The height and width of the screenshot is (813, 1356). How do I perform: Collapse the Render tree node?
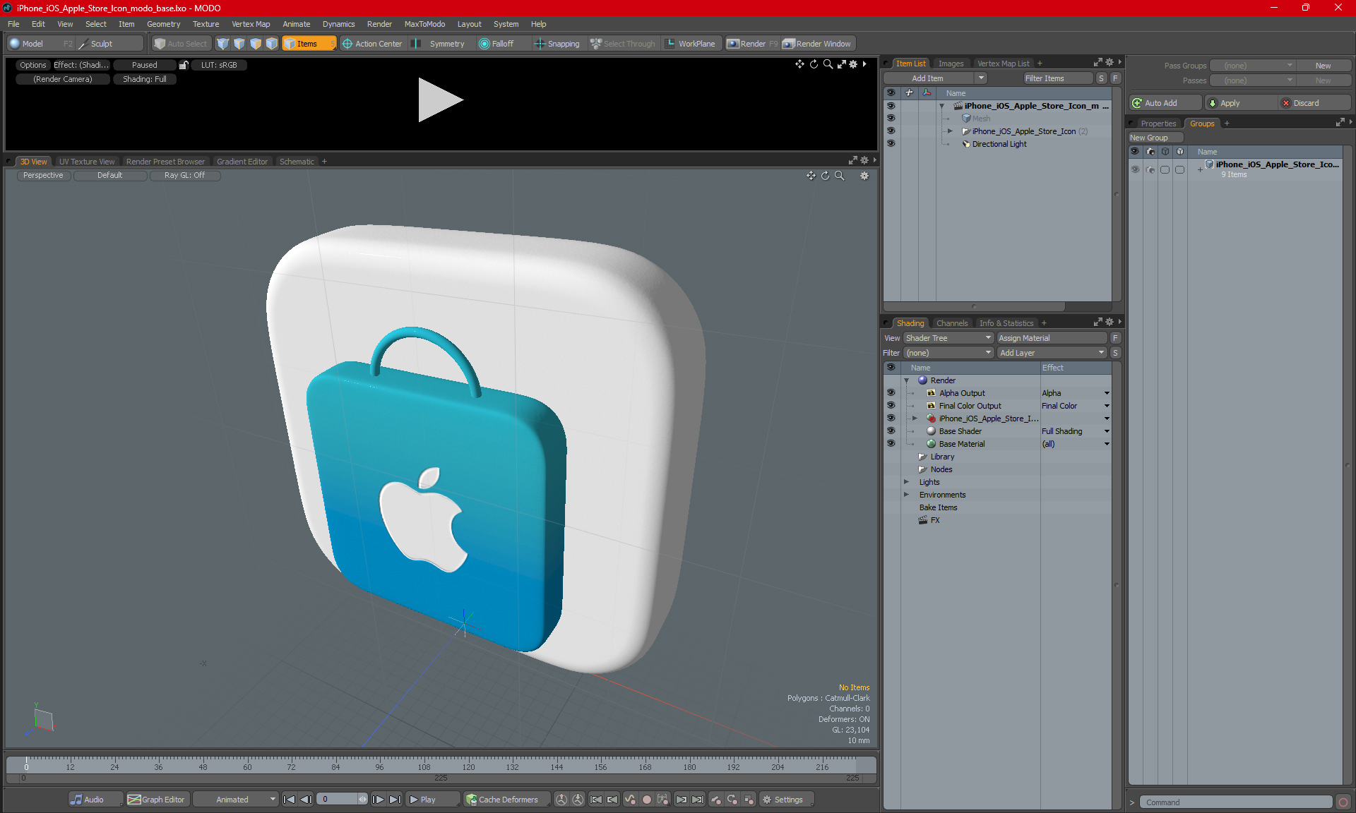[907, 380]
